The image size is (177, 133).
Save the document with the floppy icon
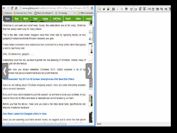tap(108, 9)
